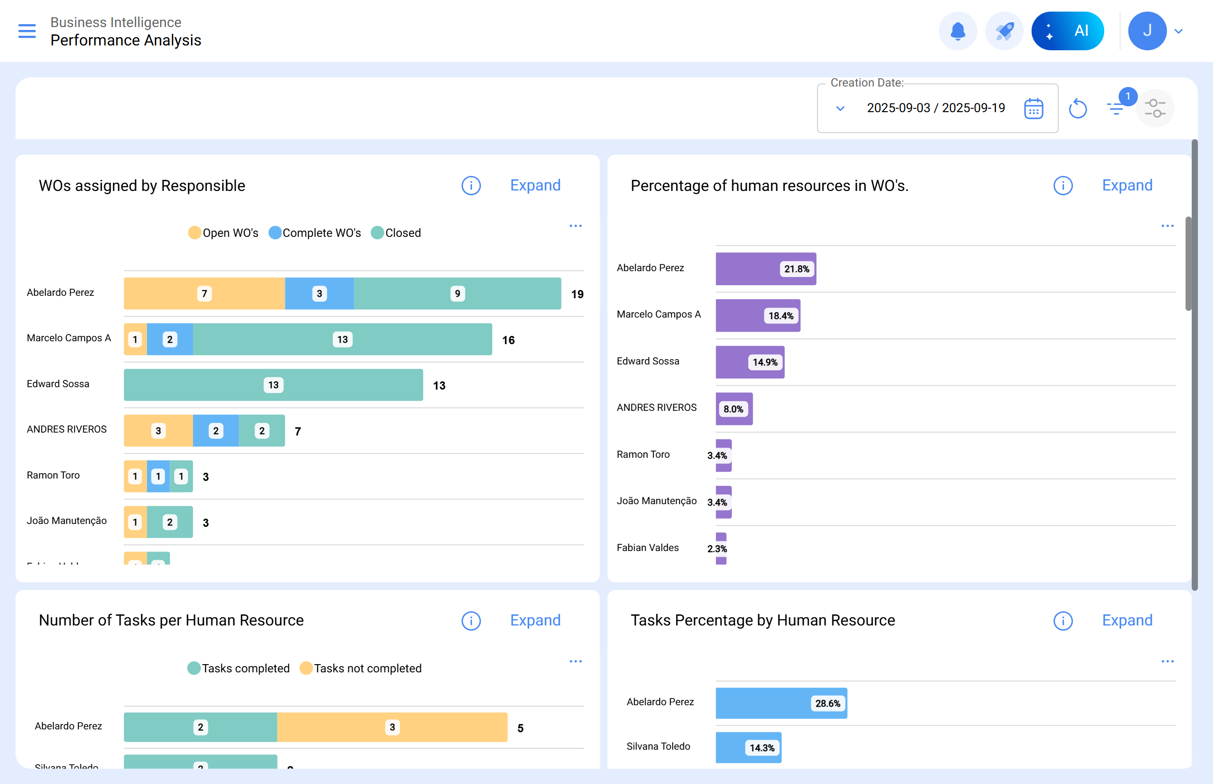This screenshot has width=1213, height=784.
Task: Open the hamburger navigation menu
Action: pos(27,31)
